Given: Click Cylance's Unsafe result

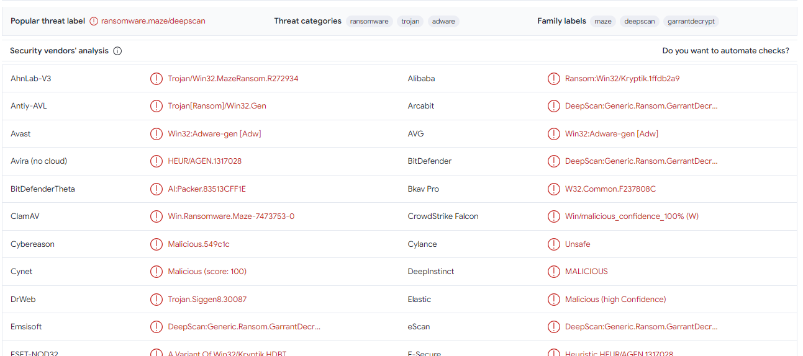Looking at the screenshot, I should (x=578, y=244).
